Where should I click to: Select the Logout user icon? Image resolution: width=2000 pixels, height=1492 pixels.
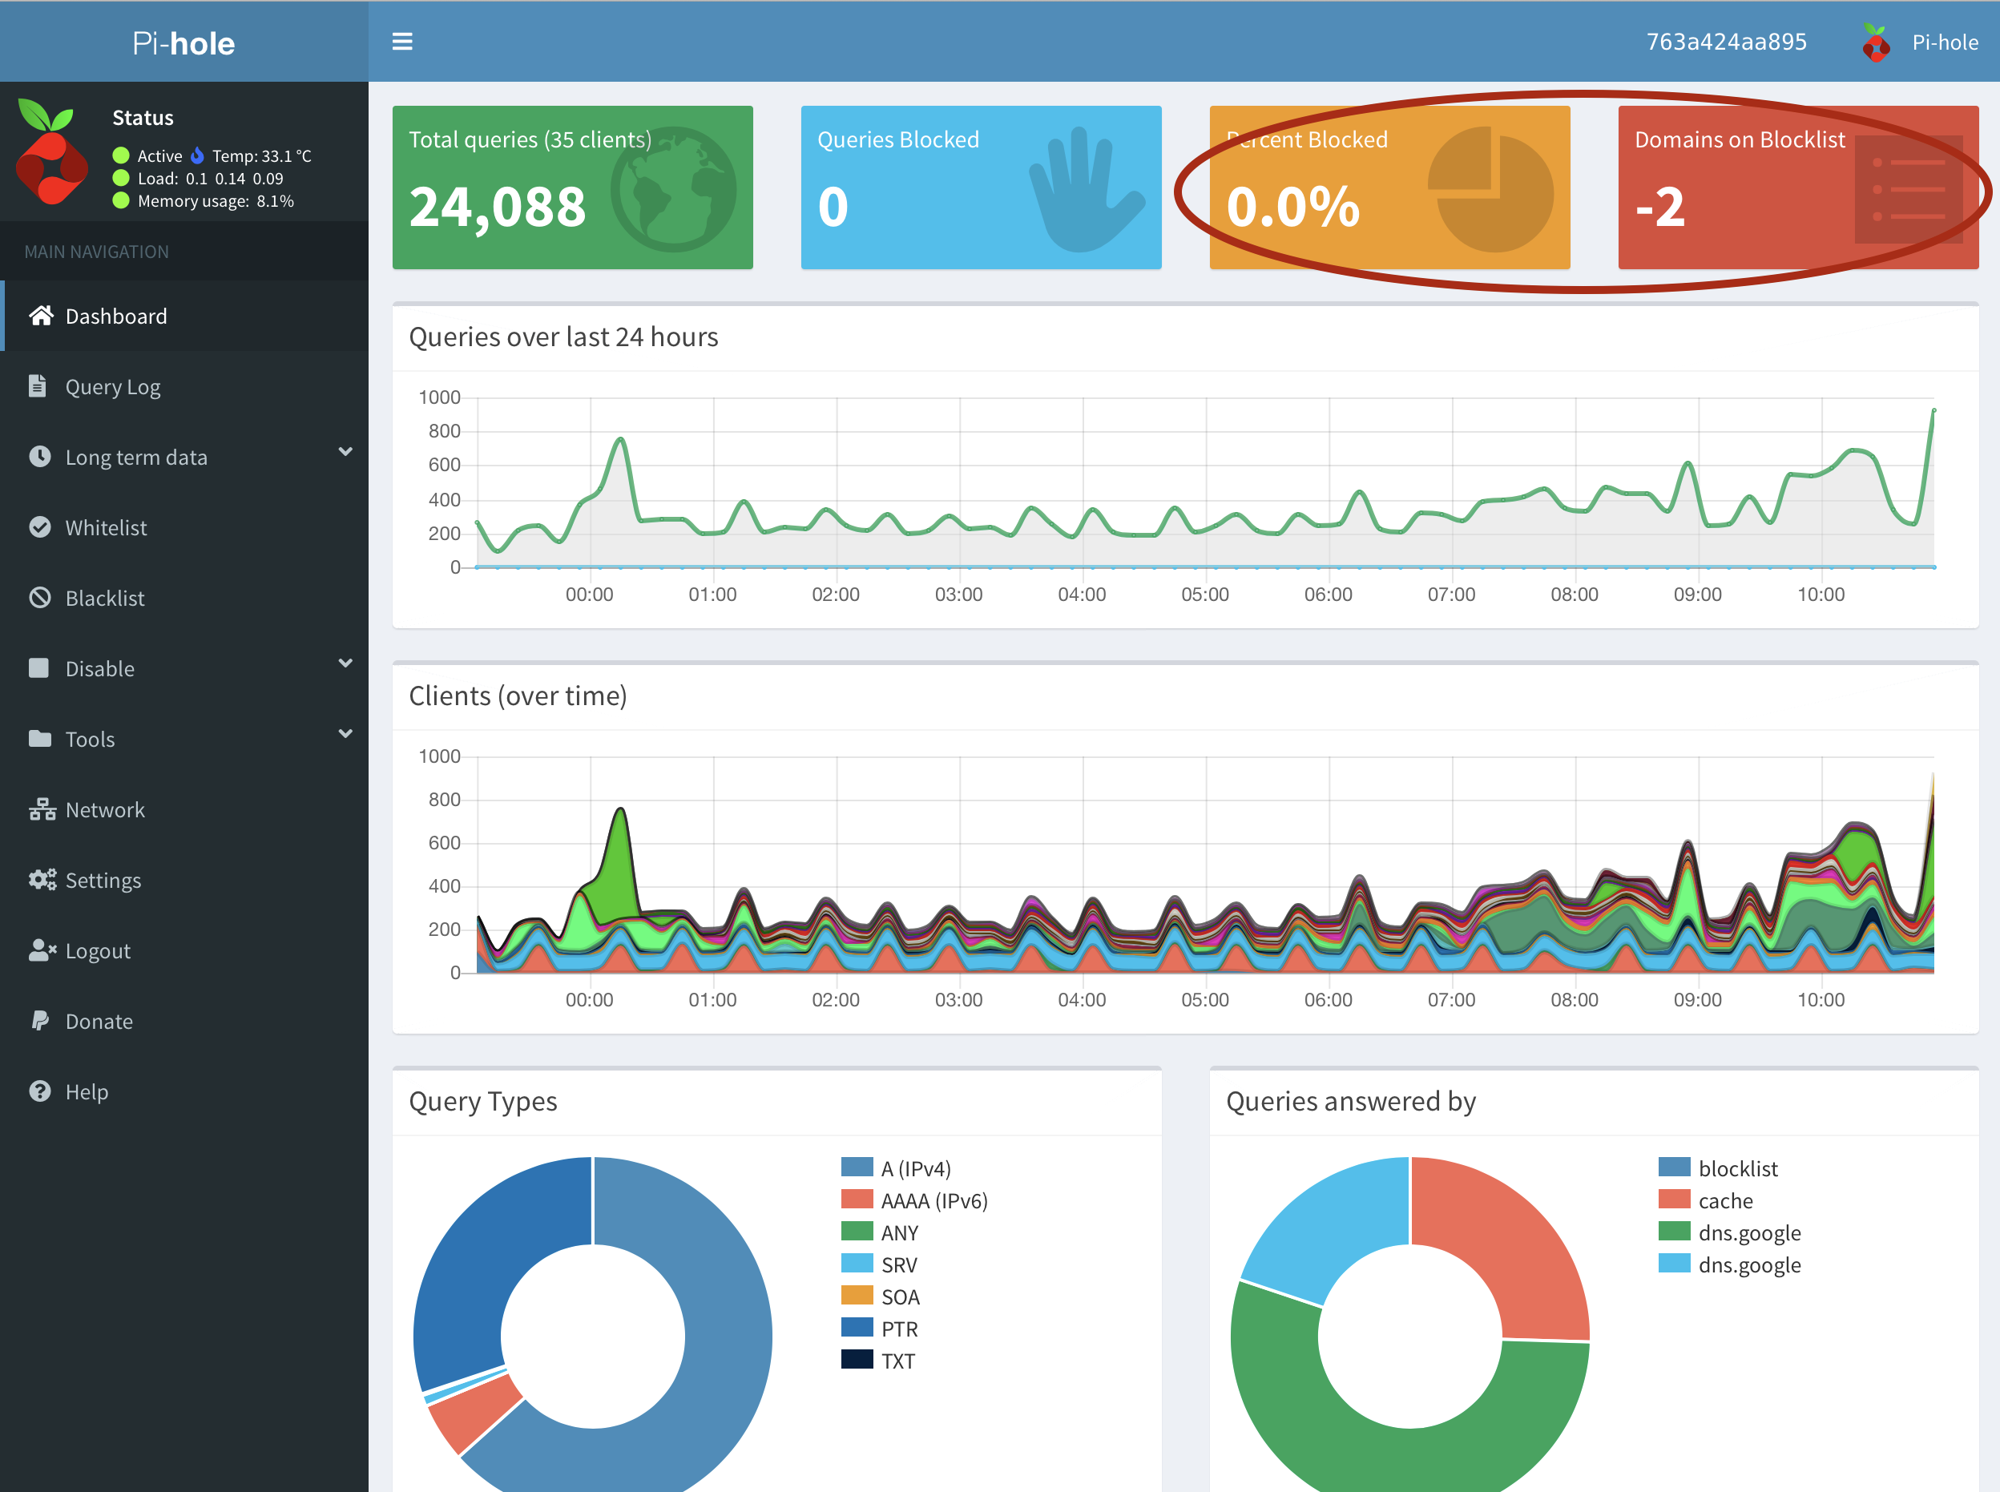[x=42, y=950]
